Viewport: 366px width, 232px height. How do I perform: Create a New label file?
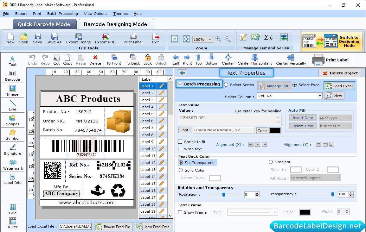click(x=10, y=39)
